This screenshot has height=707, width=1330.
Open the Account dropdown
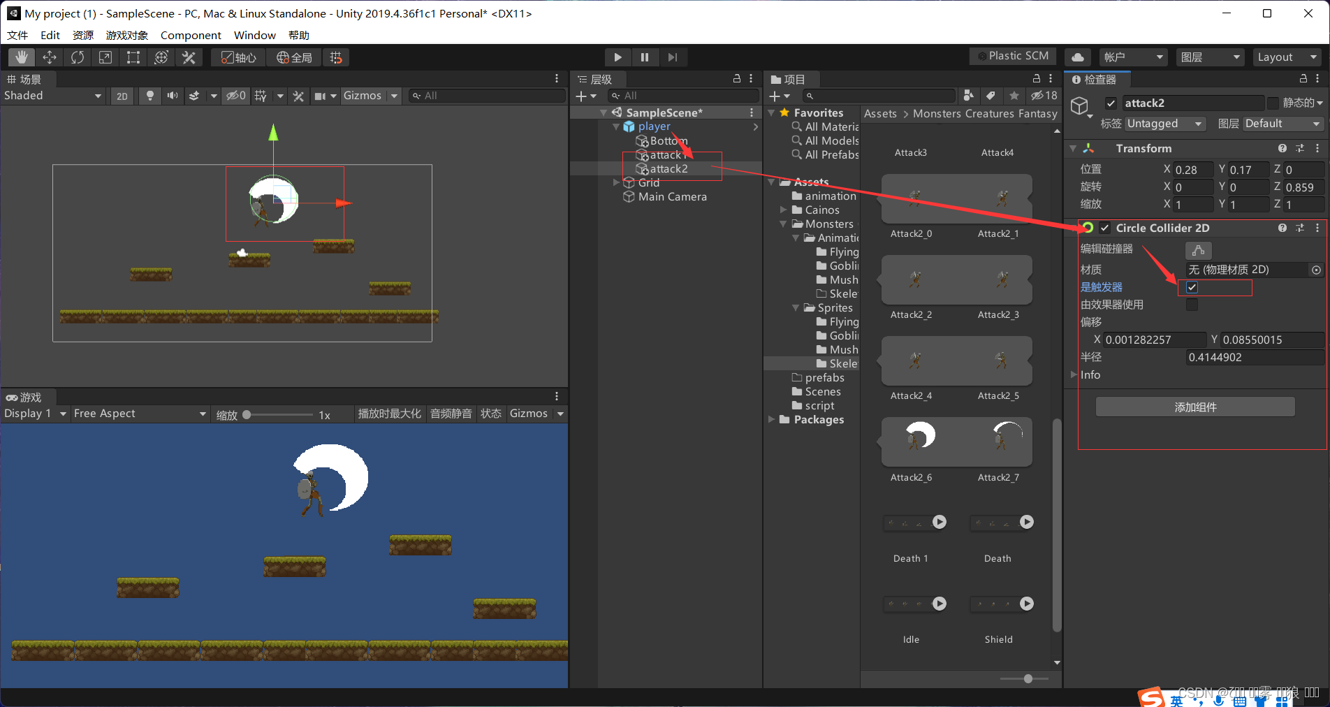[x=1133, y=57]
